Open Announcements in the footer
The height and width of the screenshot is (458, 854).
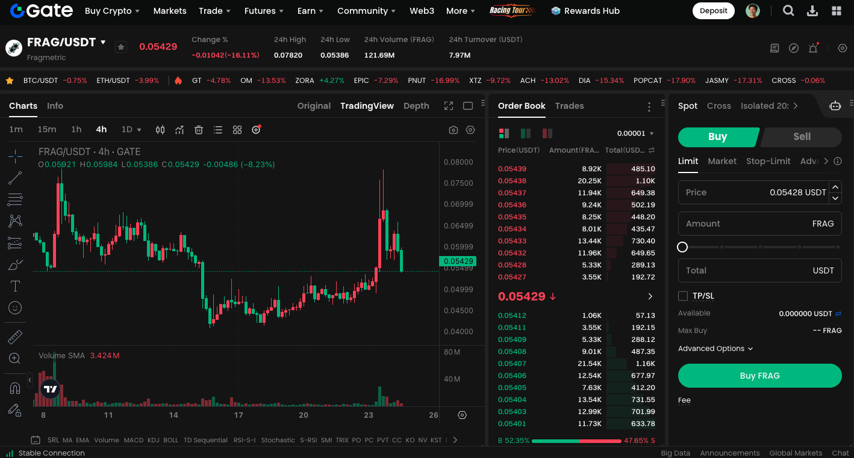click(x=729, y=453)
